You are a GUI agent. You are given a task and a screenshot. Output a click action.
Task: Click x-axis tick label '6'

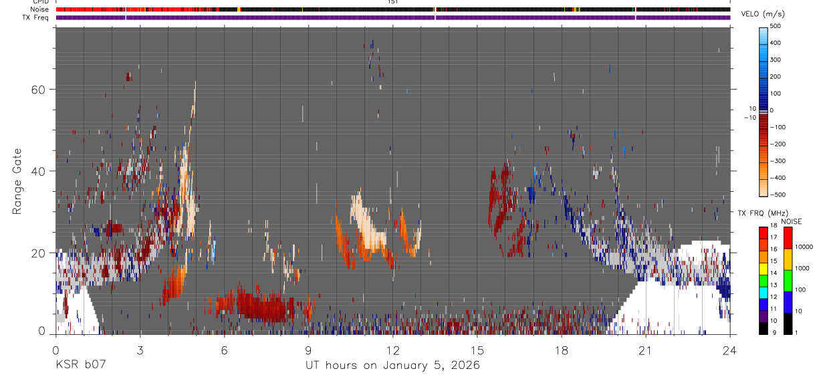click(x=224, y=350)
